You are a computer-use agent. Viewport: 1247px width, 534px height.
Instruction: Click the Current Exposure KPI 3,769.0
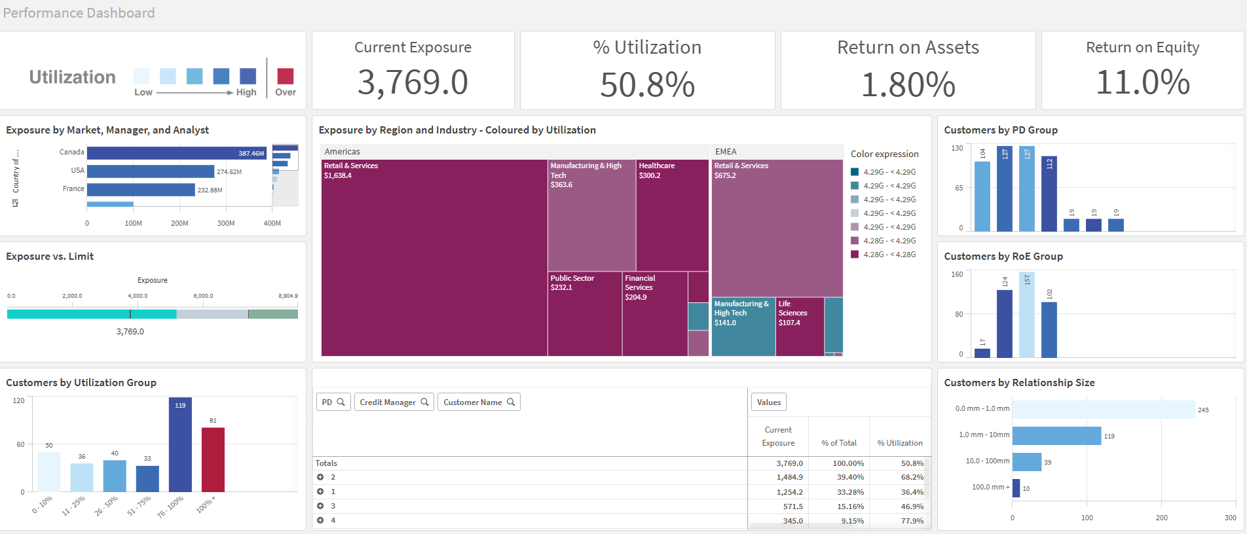413,82
